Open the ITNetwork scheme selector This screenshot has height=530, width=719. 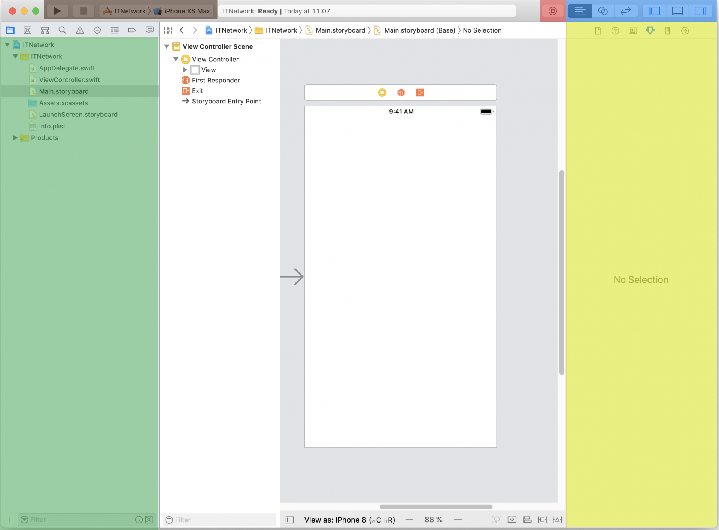point(125,11)
